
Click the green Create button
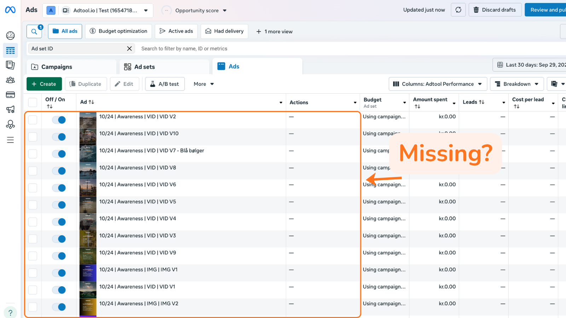point(44,84)
